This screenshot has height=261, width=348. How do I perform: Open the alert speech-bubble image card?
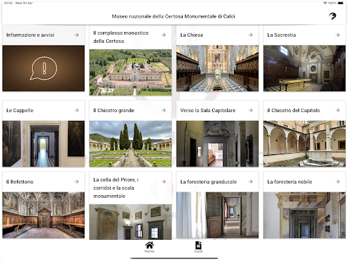coord(43,68)
